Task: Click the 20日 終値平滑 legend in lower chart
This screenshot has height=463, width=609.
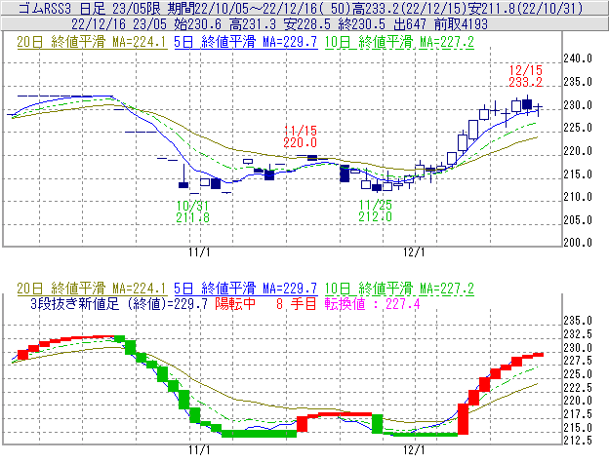Action: click(92, 289)
